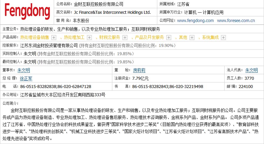Image resolution: width=264 pixels, height=144 pixels.
Task: Expand the plus icon beside 热处理设备销售
Action: pos(54,38)
